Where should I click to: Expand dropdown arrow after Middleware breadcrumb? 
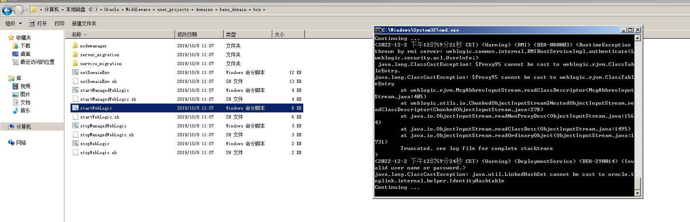tap(154, 10)
